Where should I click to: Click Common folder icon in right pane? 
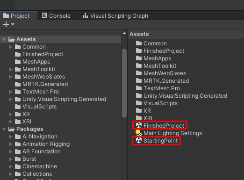(x=139, y=43)
